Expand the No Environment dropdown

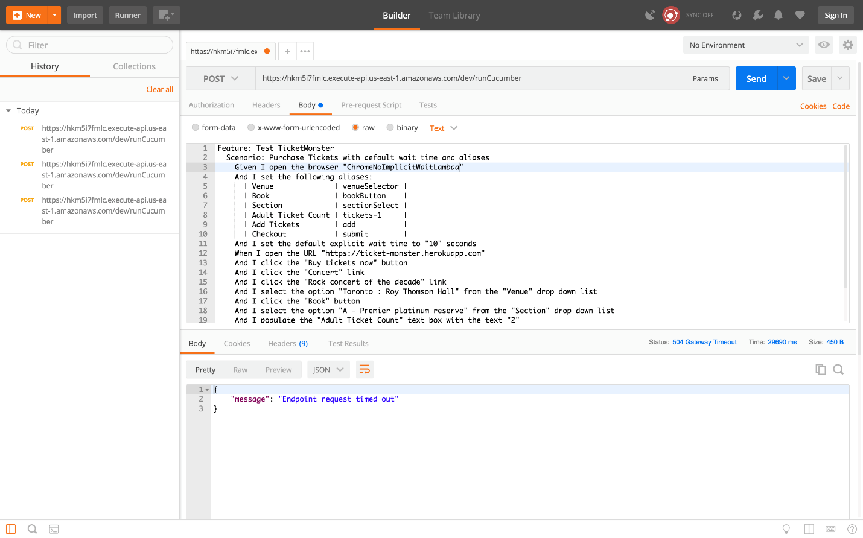point(746,45)
